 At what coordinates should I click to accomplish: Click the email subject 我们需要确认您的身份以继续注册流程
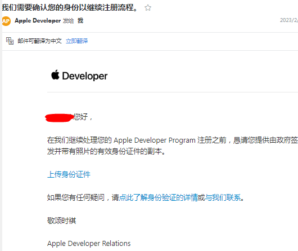pyautogui.click(x=70, y=8)
